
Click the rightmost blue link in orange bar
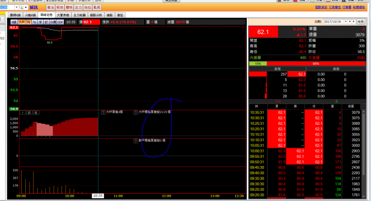(x=359, y=7)
